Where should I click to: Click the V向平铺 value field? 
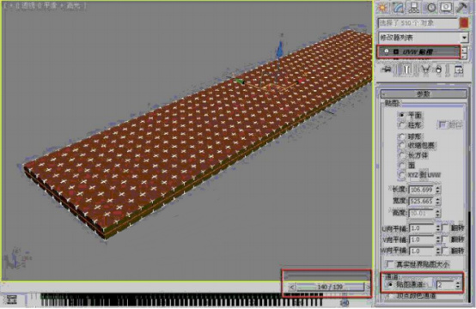click(x=422, y=239)
